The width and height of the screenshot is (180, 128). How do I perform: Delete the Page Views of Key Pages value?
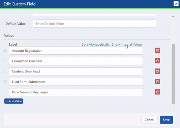pyautogui.click(x=157, y=92)
